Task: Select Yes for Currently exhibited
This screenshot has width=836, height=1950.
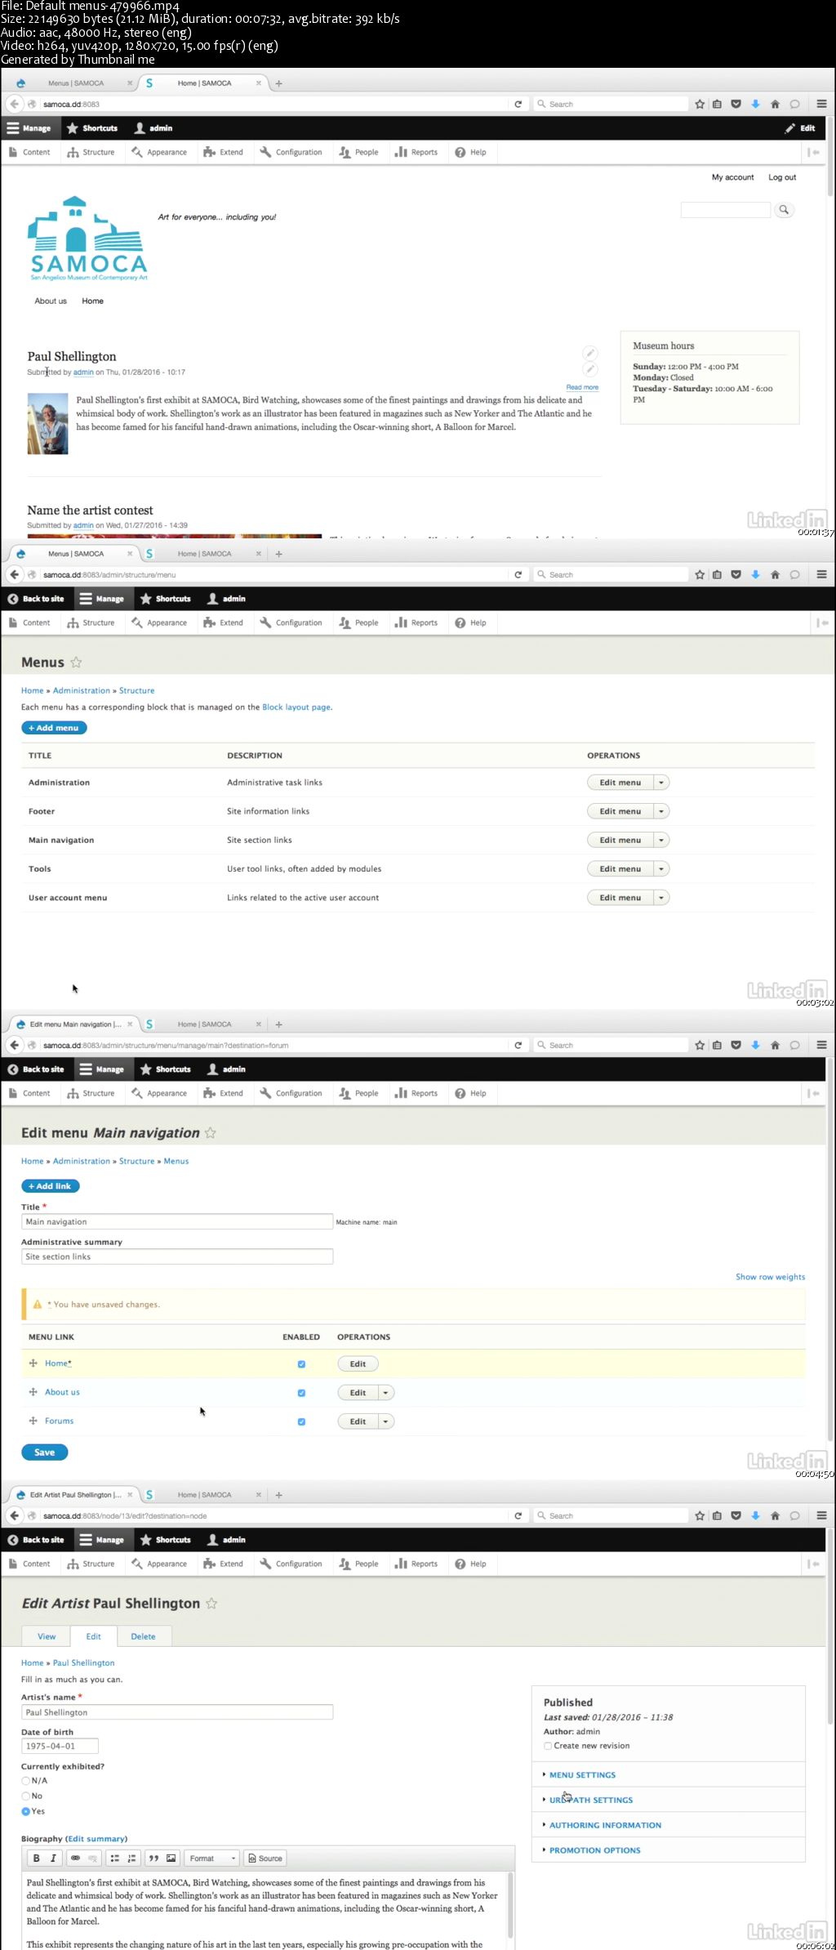Action: pyautogui.click(x=25, y=1812)
